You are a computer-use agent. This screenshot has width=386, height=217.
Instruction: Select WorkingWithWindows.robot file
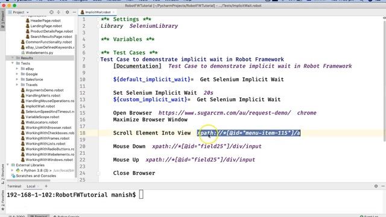[49, 160]
